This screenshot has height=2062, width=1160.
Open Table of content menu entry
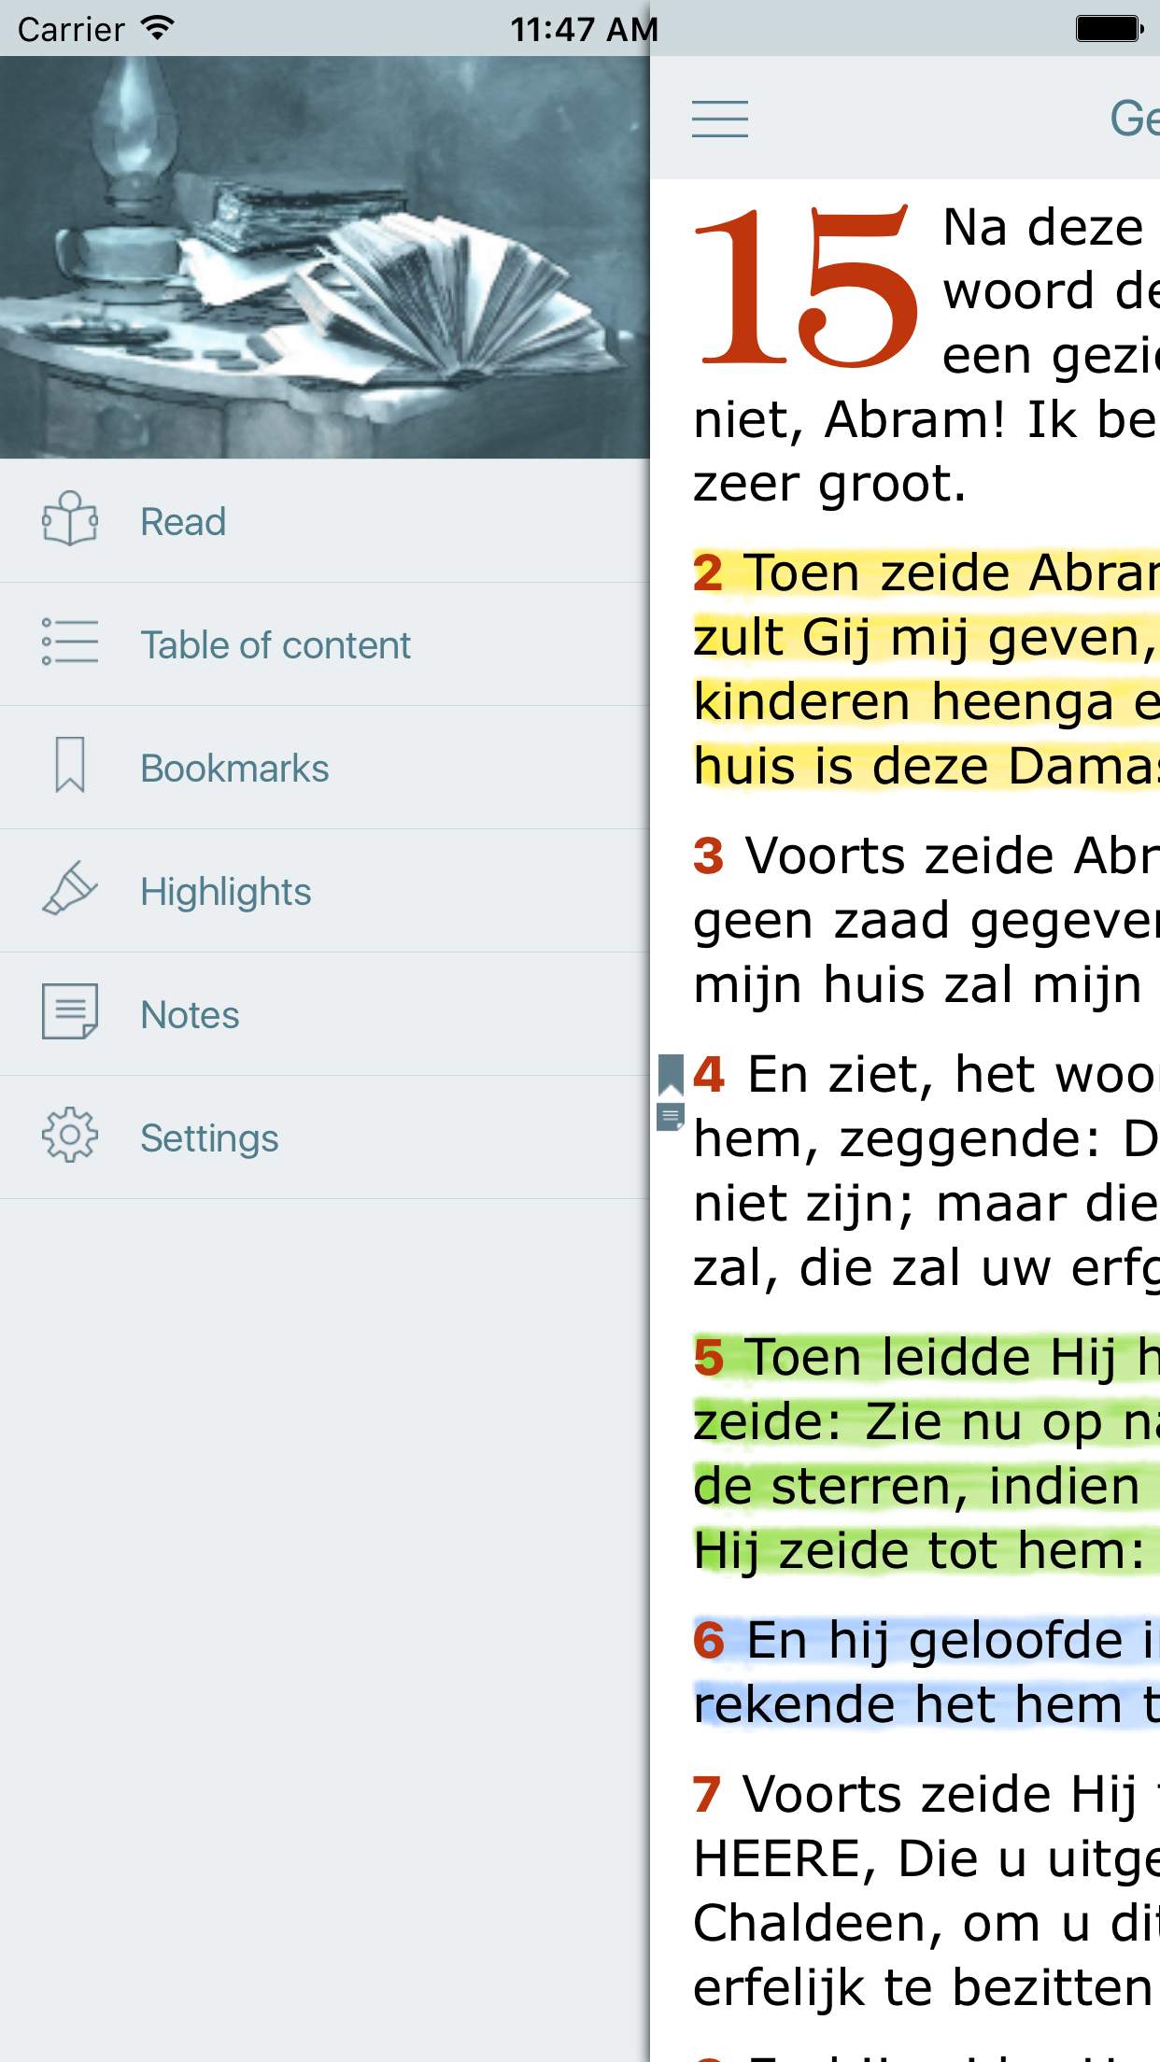(276, 645)
